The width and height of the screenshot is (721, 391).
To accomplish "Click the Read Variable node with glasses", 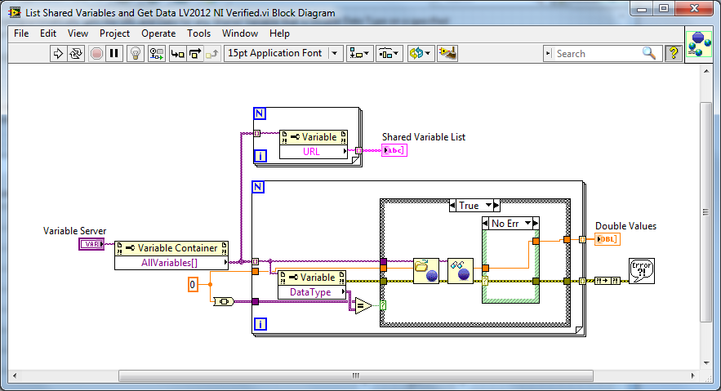I will click(x=461, y=271).
